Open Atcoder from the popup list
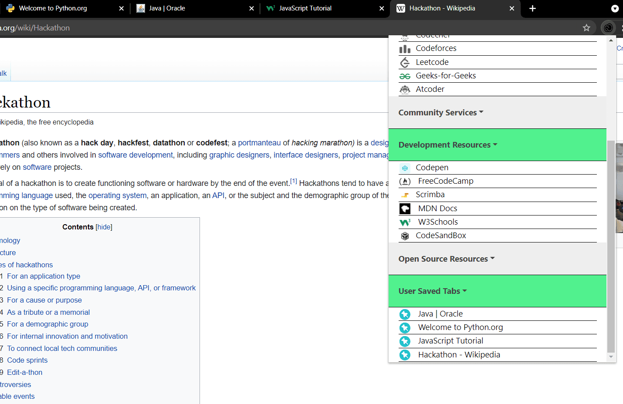Screen dimensions: 623x404 430,89
